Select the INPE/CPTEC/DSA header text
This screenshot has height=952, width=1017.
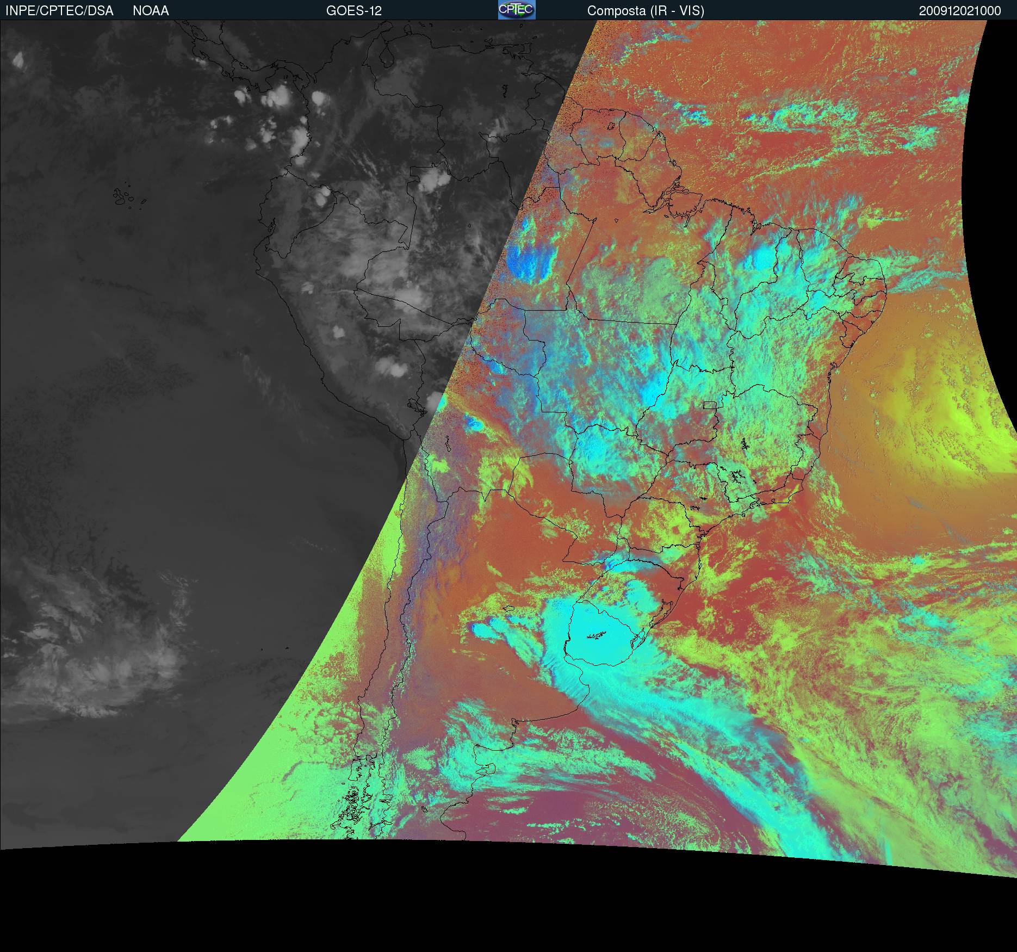[x=59, y=11]
